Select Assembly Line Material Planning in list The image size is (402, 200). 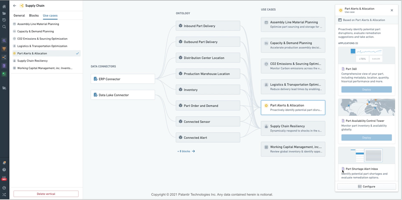[x=47, y=24]
